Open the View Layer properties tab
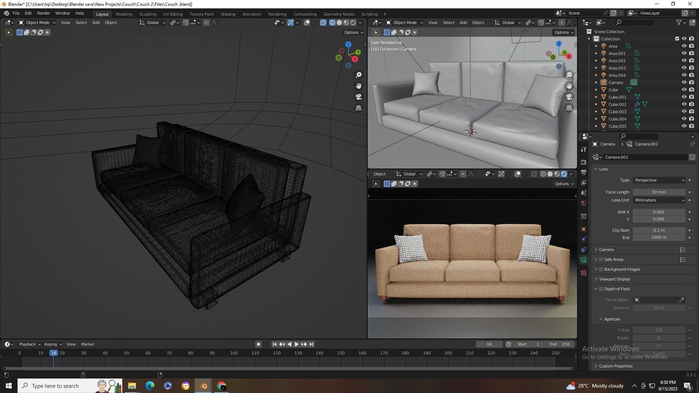This screenshot has width=699, height=393. 584,182
